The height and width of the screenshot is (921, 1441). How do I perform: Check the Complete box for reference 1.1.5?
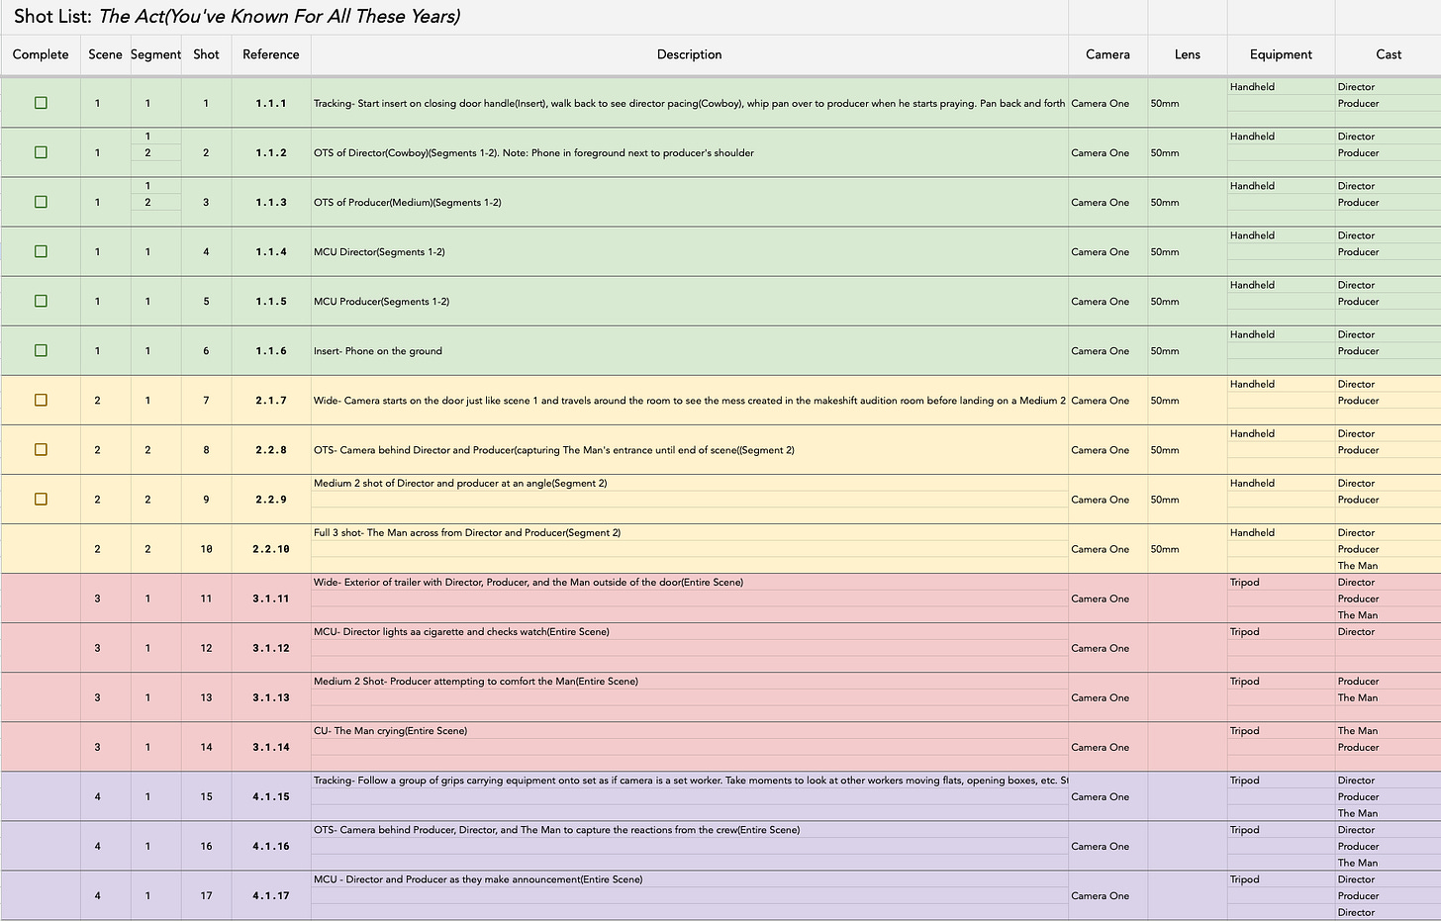tap(41, 301)
